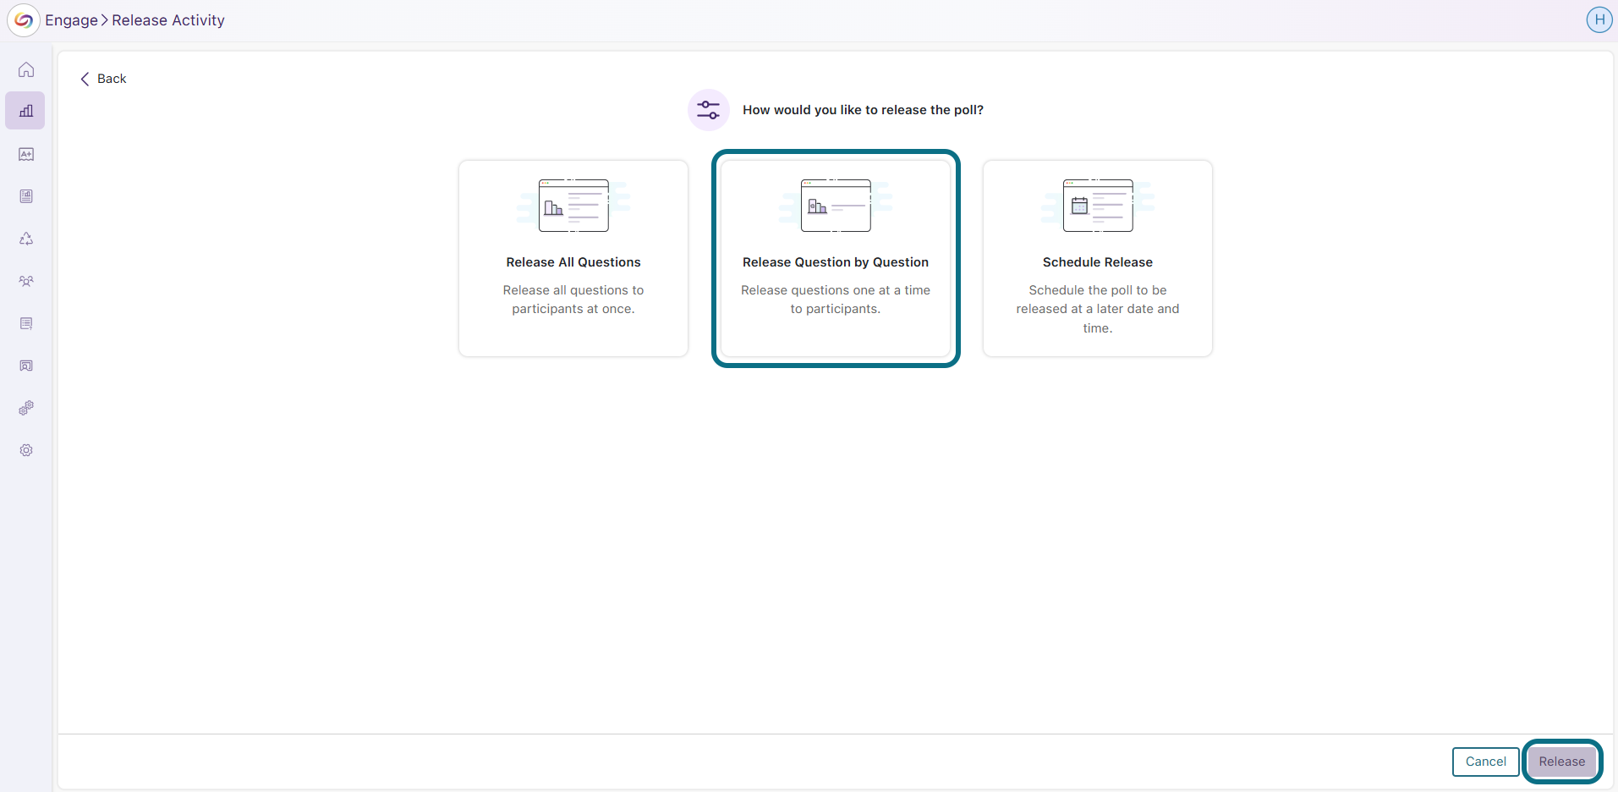The height and width of the screenshot is (792, 1618).
Task: Select the bar chart polls sidebar icon
Action: pos(25,111)
